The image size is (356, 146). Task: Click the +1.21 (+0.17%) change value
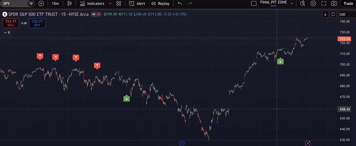175,14
